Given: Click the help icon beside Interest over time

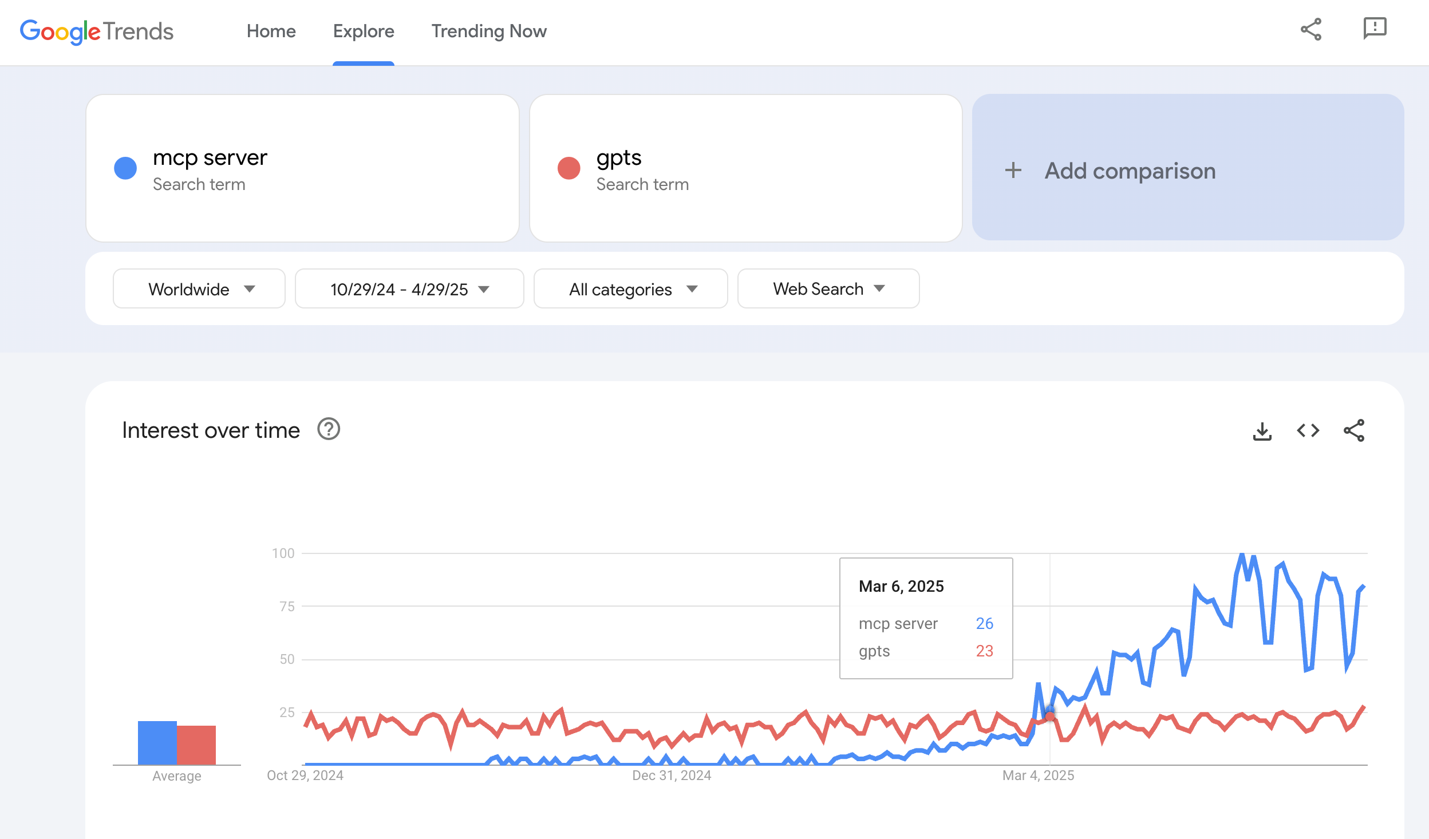Looking at the screenshot, I should [329, 429].
